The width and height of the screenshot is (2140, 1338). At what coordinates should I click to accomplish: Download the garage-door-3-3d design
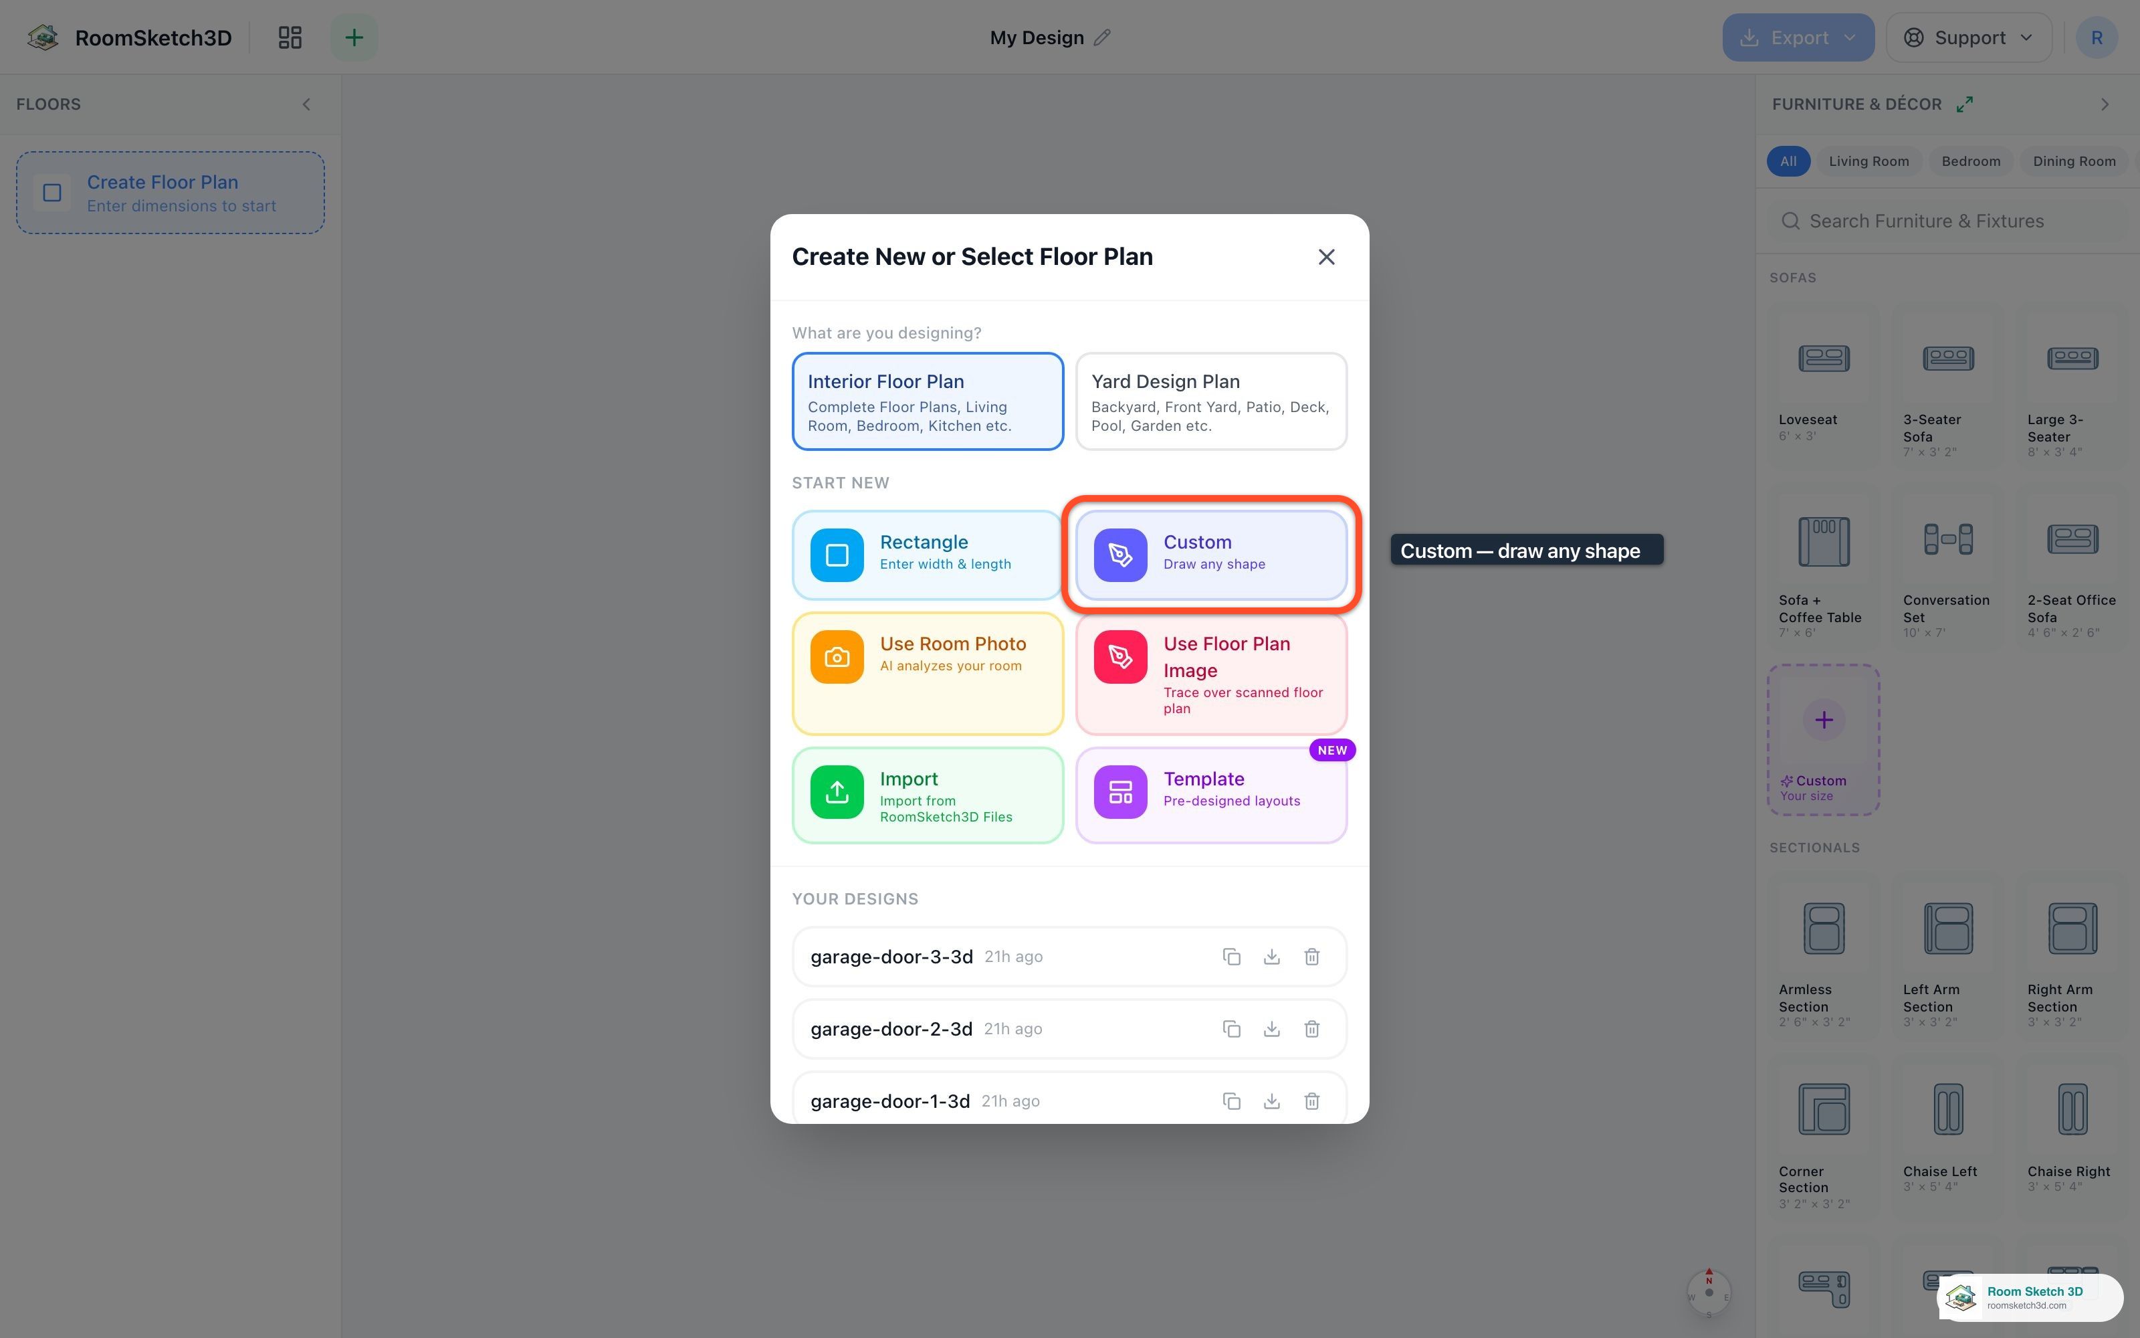coord(1271,957)
